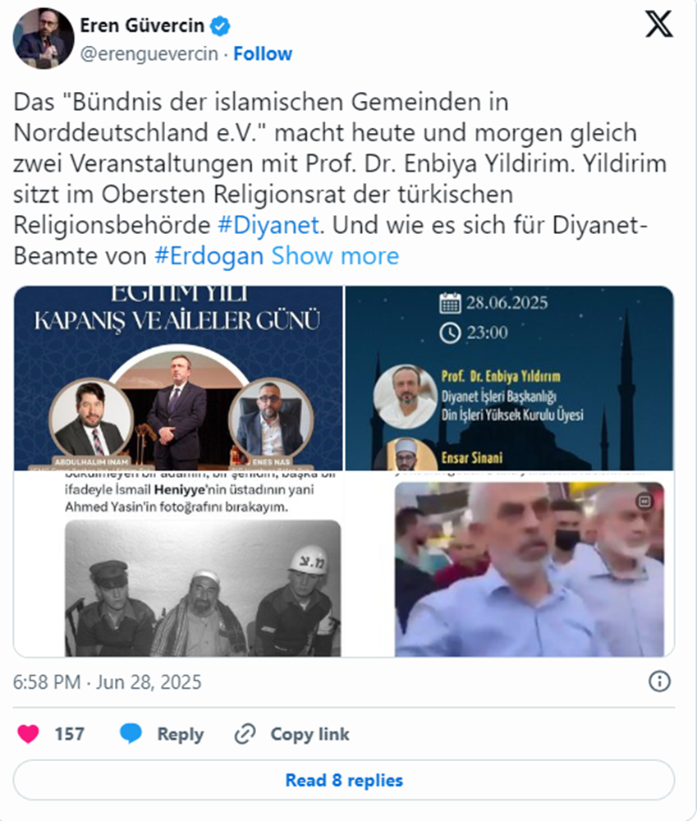Viewport: 697px width, 821px height.
Task: Open the Kapanış ve Aileler Günü poster
Action: tap(178, 378)
